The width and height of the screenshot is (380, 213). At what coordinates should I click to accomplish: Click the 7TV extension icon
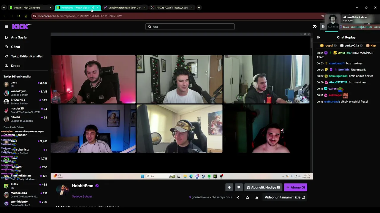click(315, 27)
